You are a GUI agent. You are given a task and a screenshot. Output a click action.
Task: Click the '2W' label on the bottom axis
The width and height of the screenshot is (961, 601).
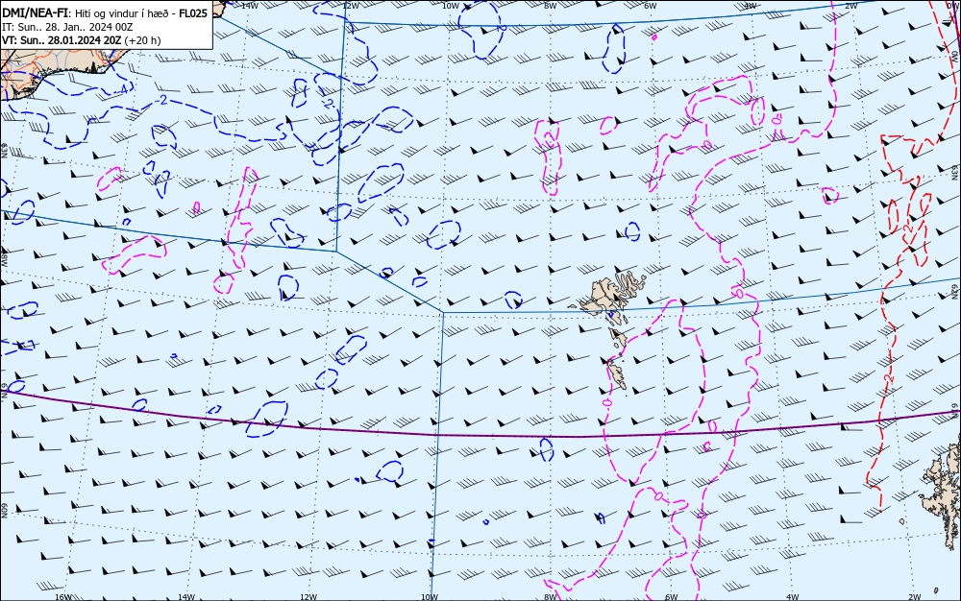click(915, 597)
